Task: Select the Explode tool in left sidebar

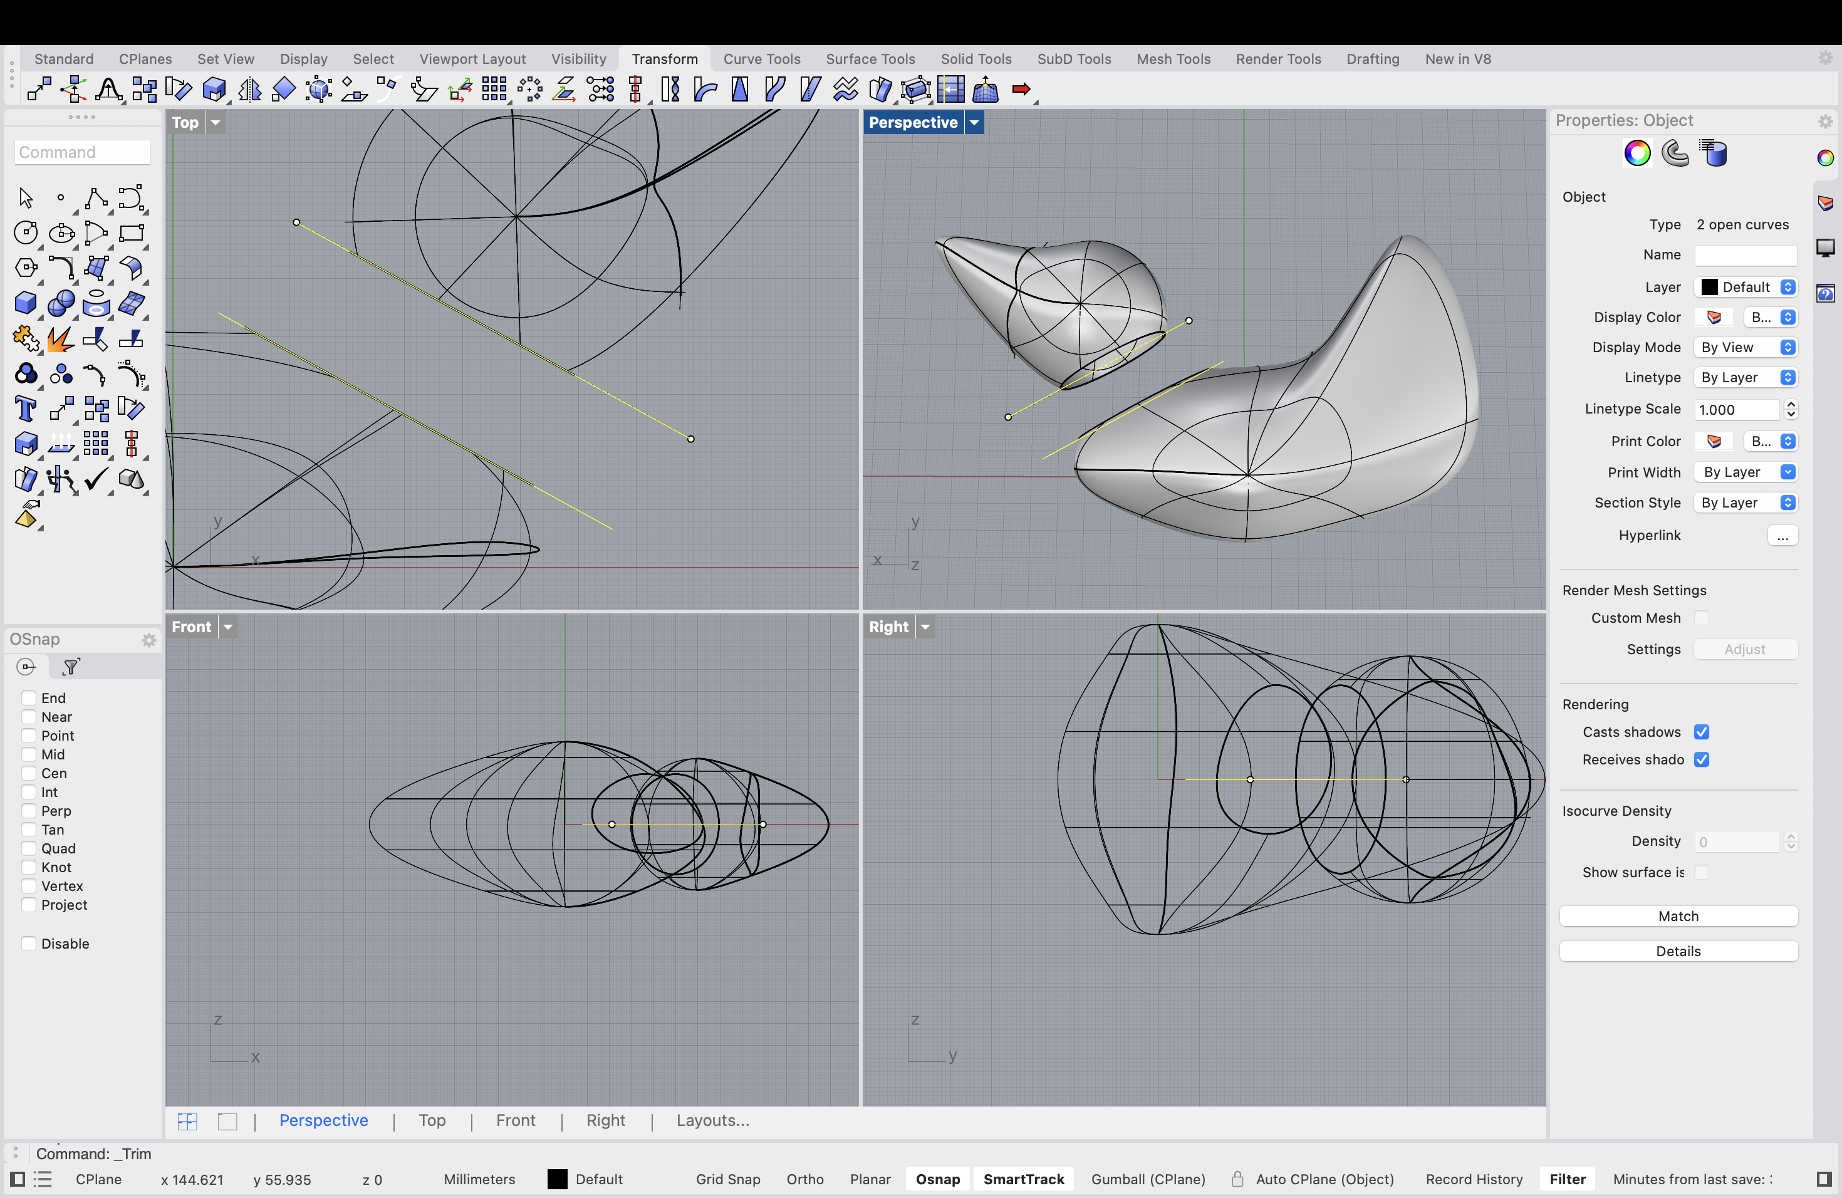Action: coord(60,339)
